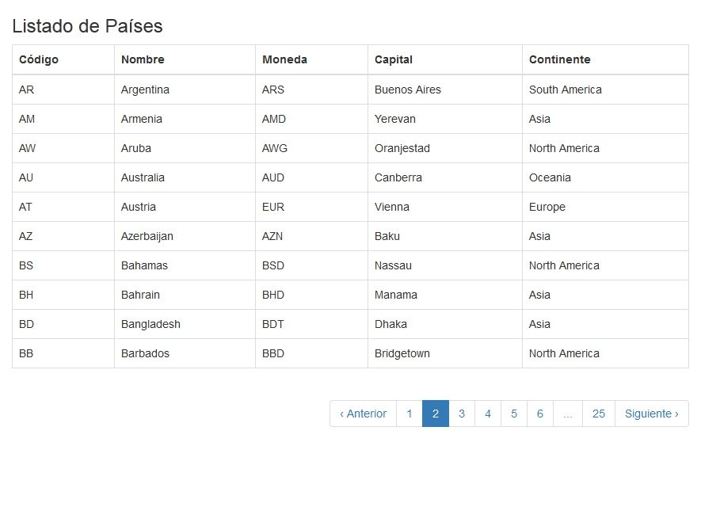Image resolution: width=701 pixels, height=507 pixels.
Task: Select the 'Moneda' column header
Action: coord(284,59)
